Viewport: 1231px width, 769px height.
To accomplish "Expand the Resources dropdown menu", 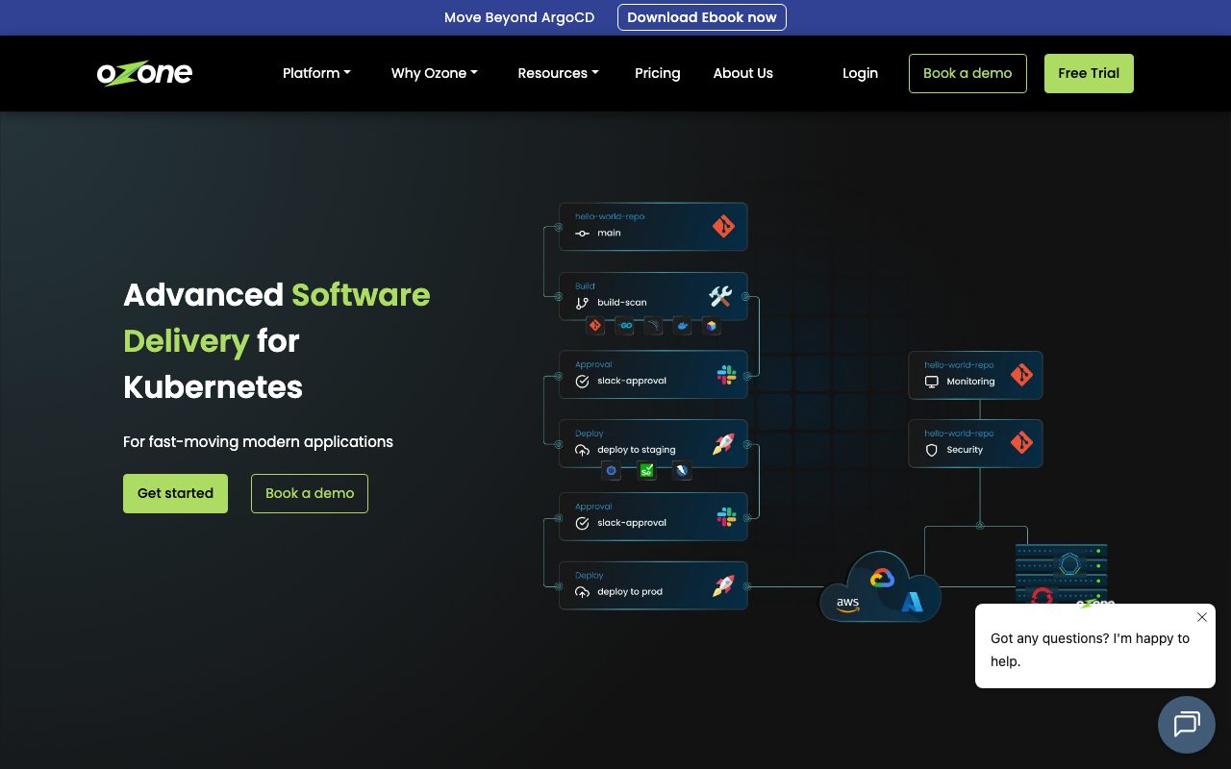I will click(x=559, y=73).
